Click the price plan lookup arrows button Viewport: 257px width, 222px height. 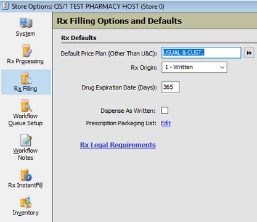tap(249, 53)
